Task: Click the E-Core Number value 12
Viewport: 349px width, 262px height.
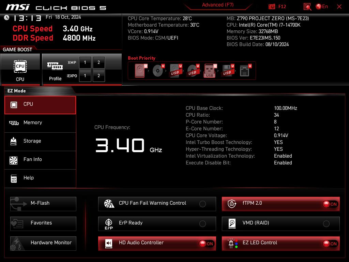Action: pos(276,129)
